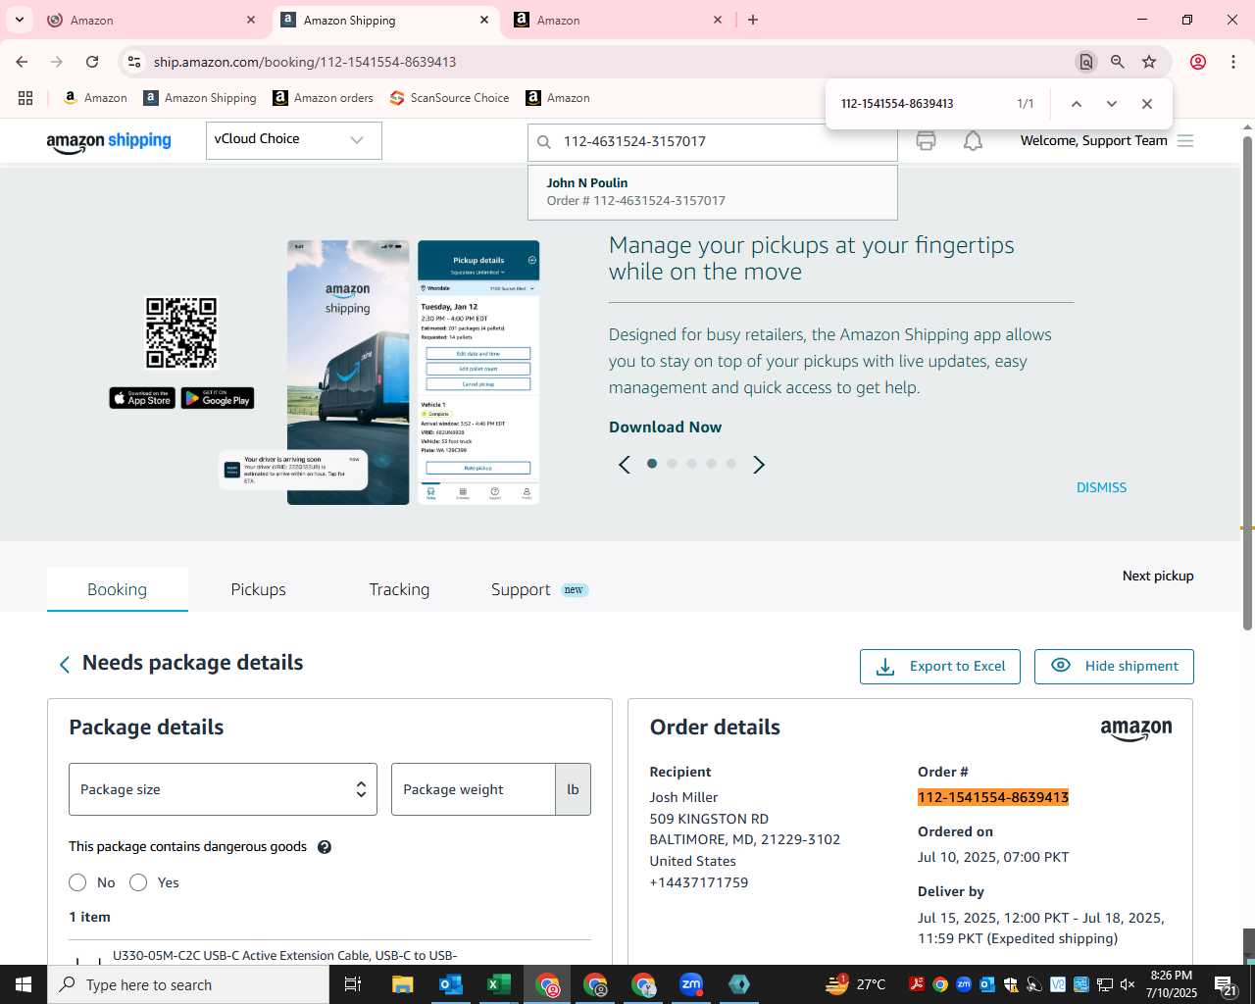Open Outlook from the Windows taskbar
The height and width of the screenshot is (1004, 1255).
(450, 984)
